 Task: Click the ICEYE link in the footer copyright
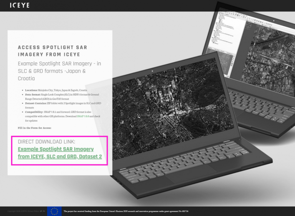click(24, 211)
